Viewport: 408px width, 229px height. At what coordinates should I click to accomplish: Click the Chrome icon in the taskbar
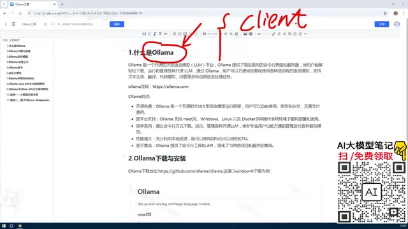click(20, 226)
